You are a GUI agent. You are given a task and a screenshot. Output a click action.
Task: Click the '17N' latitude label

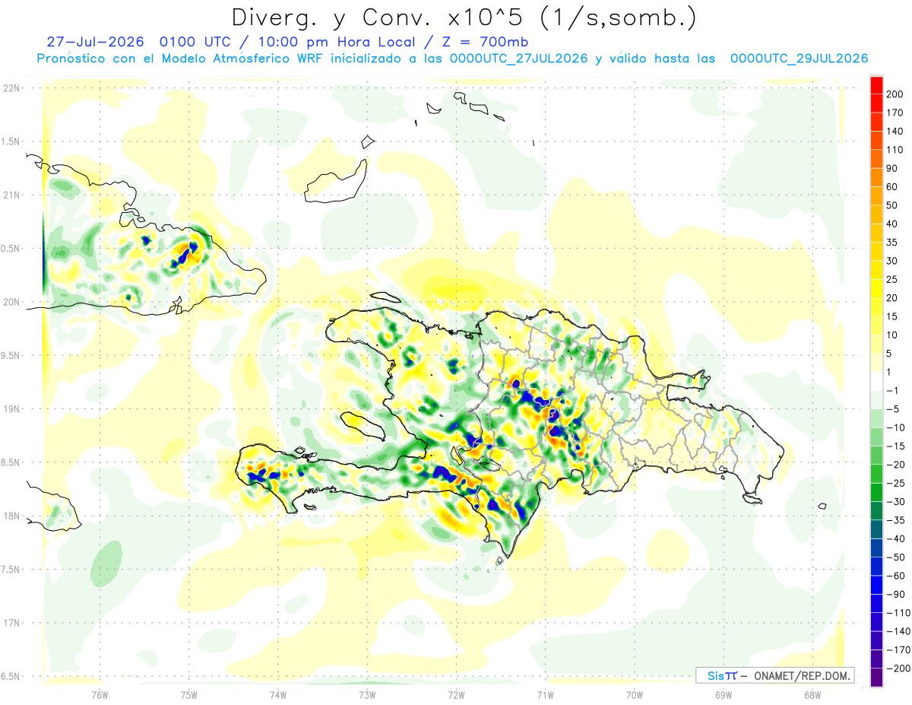[x=13, y=623]
